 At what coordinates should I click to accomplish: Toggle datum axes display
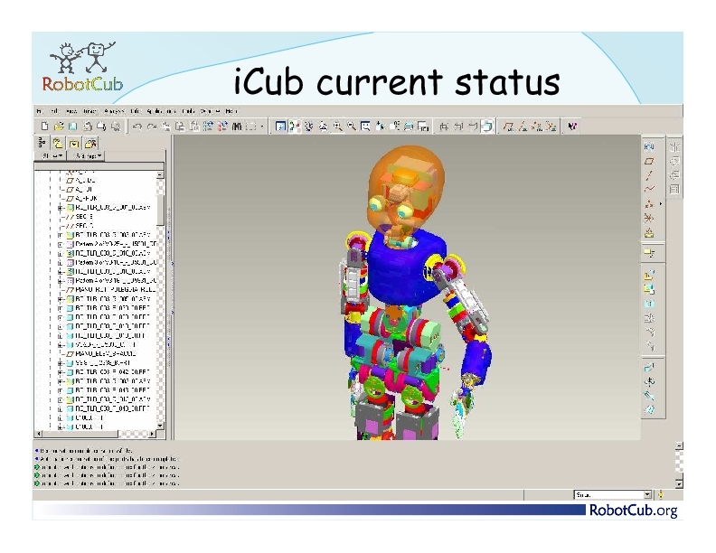pyautogui.click(x=523, y=127)
